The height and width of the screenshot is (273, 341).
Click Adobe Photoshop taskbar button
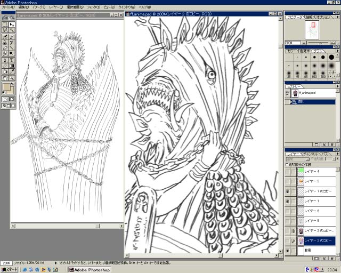pos(88,270)
